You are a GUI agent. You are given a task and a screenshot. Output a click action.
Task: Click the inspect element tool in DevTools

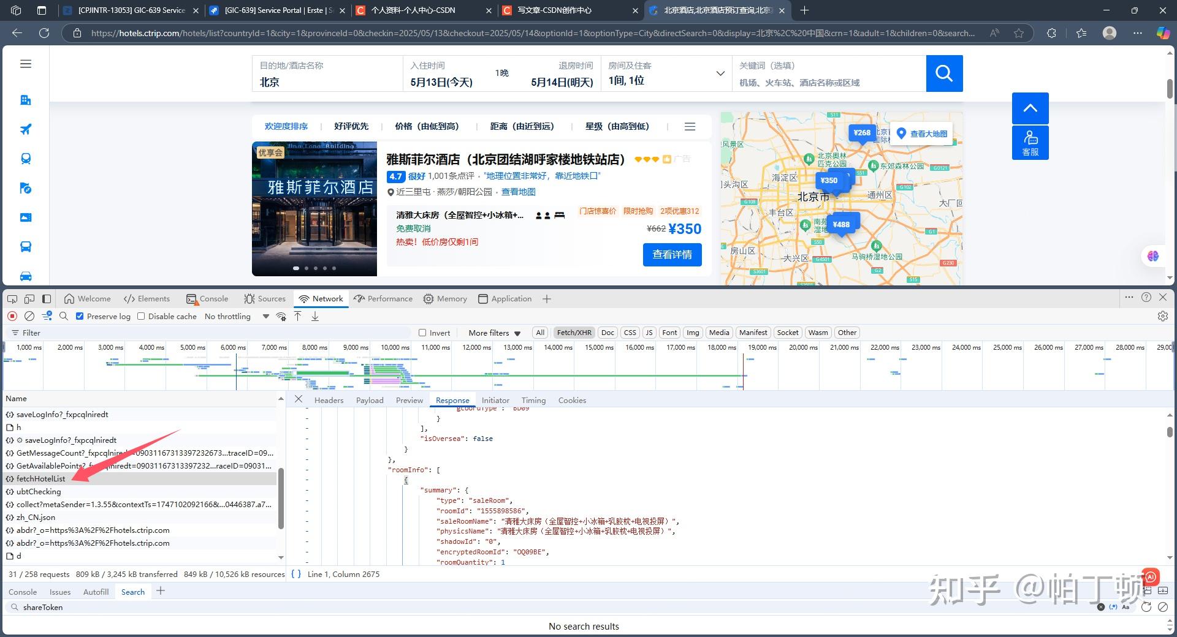[x=12, y=298]
